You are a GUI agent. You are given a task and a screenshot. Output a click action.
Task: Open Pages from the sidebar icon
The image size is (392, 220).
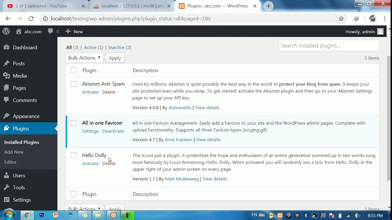(x=6, y=88)
